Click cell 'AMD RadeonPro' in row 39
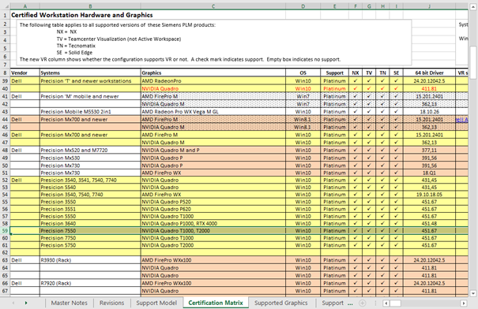478x309 pixels. pyautogui.click(x=213, y=81)
